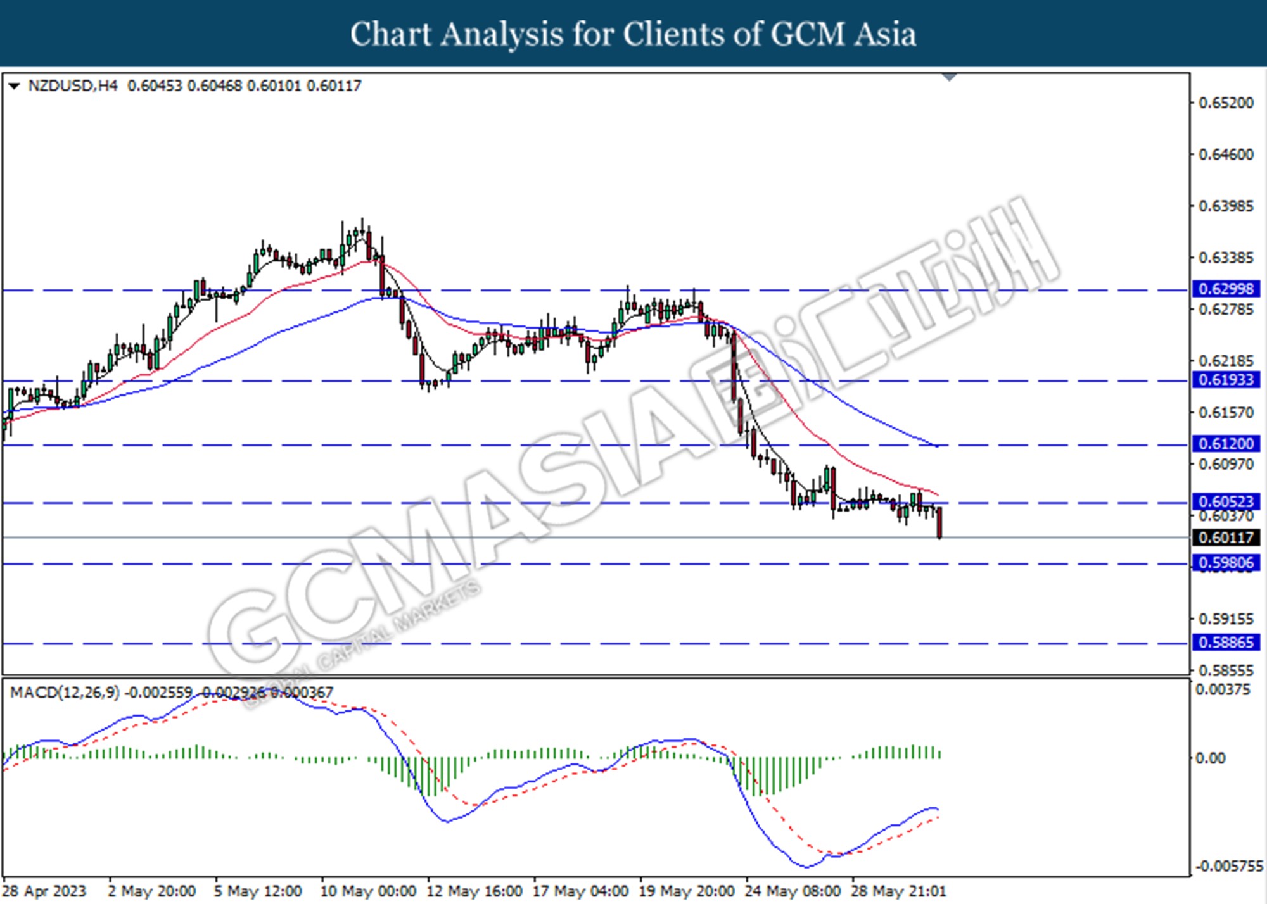Viewport: 1267px width, 904px height.
Task: Click the 2 May 20:00 time label
Action: click(151, 891)
